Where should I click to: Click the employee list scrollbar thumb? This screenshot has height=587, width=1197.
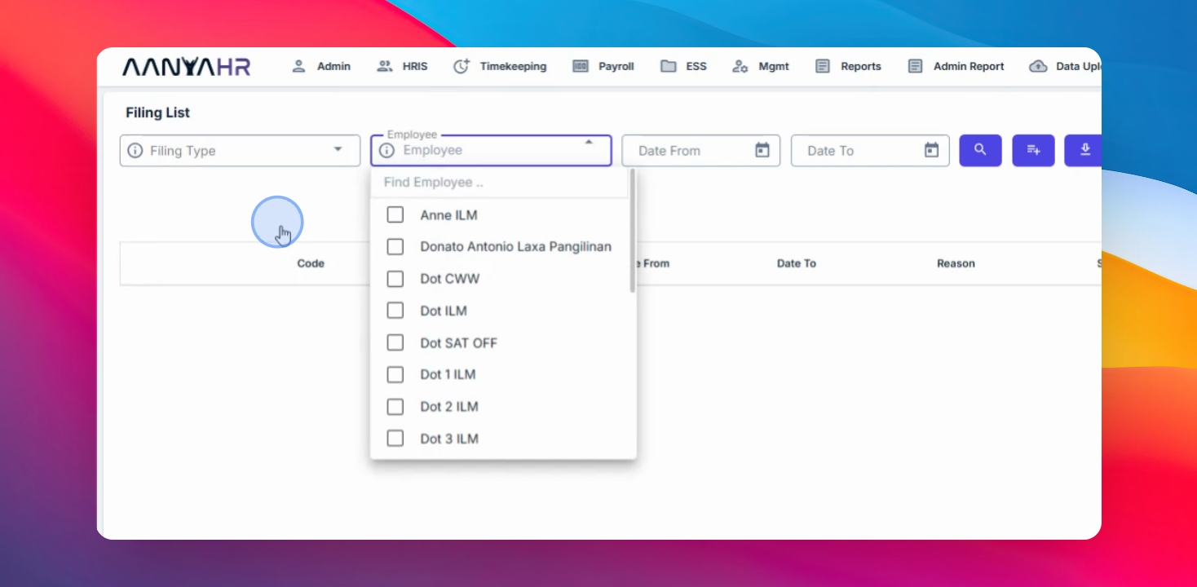coord(632,231)
